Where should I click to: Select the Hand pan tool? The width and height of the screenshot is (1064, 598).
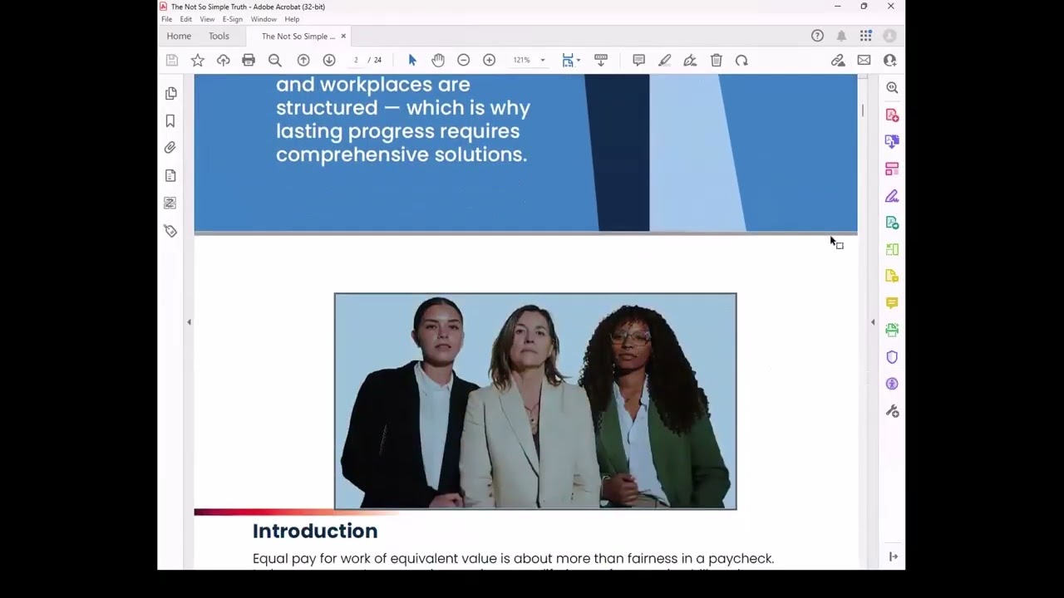click(438, 60)
